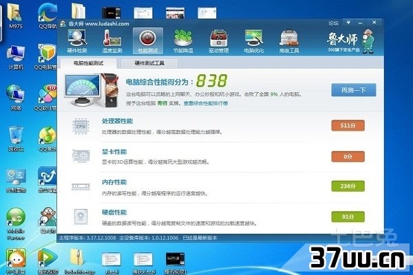Select the 处理器性能 heading
Screen dimensions: 413x275
pos(118,121)
